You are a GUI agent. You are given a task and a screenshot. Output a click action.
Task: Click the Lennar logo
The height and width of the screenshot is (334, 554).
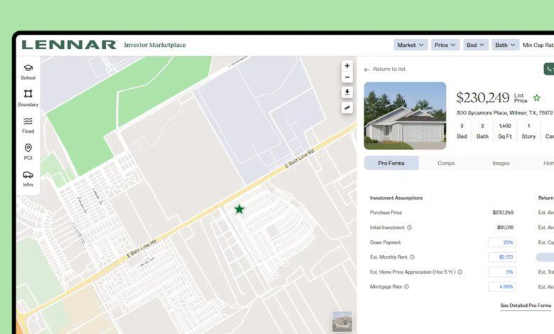[69, 45]
